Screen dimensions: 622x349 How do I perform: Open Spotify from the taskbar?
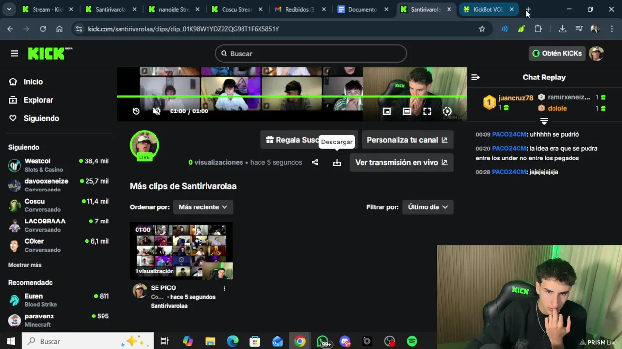(x=412, y=341)
